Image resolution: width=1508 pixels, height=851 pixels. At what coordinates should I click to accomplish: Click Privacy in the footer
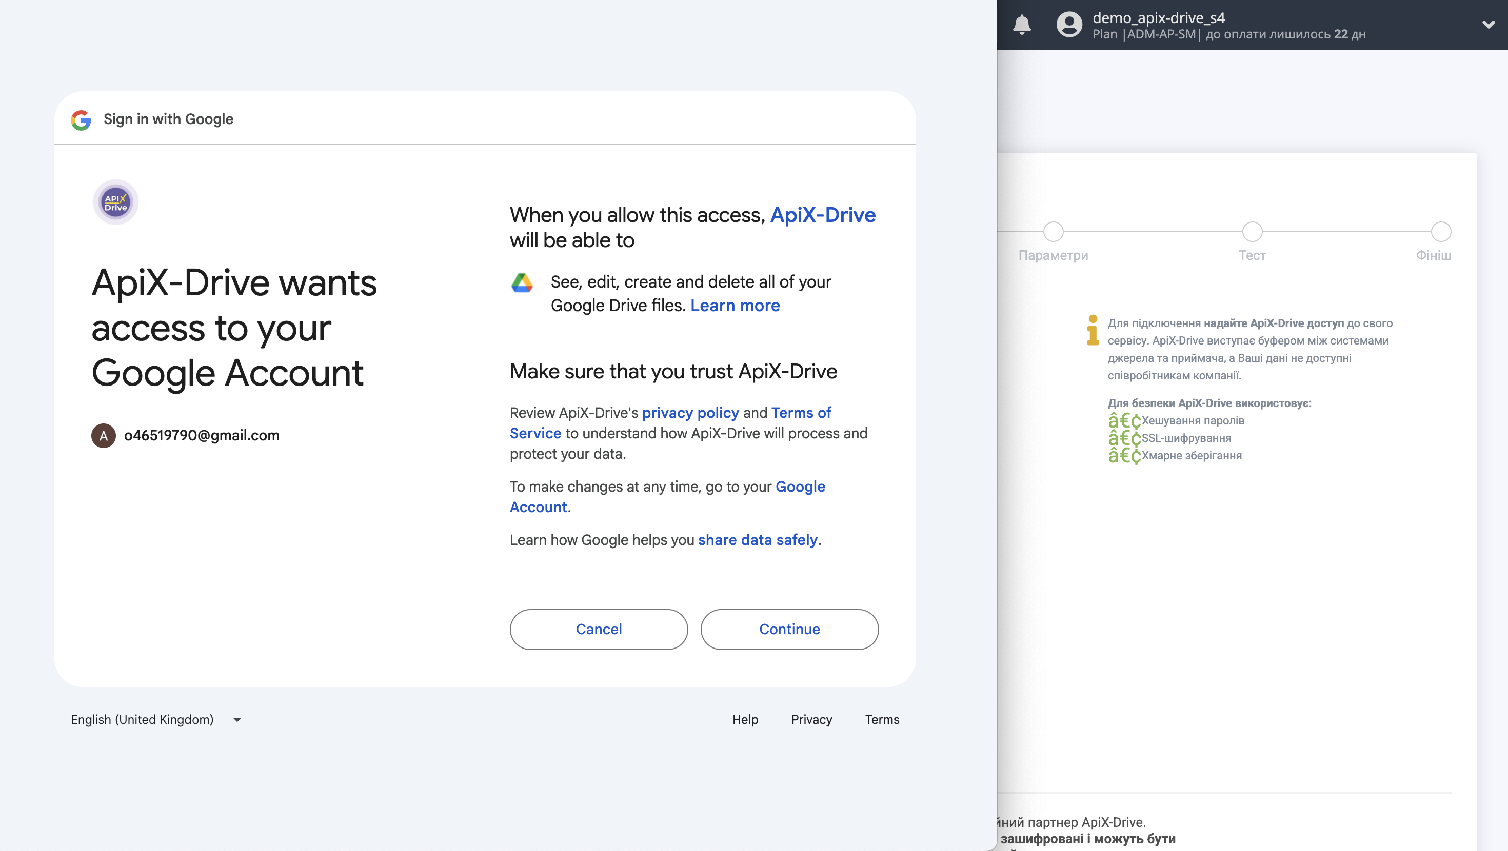pyautogui.click(x=811, y=719)
